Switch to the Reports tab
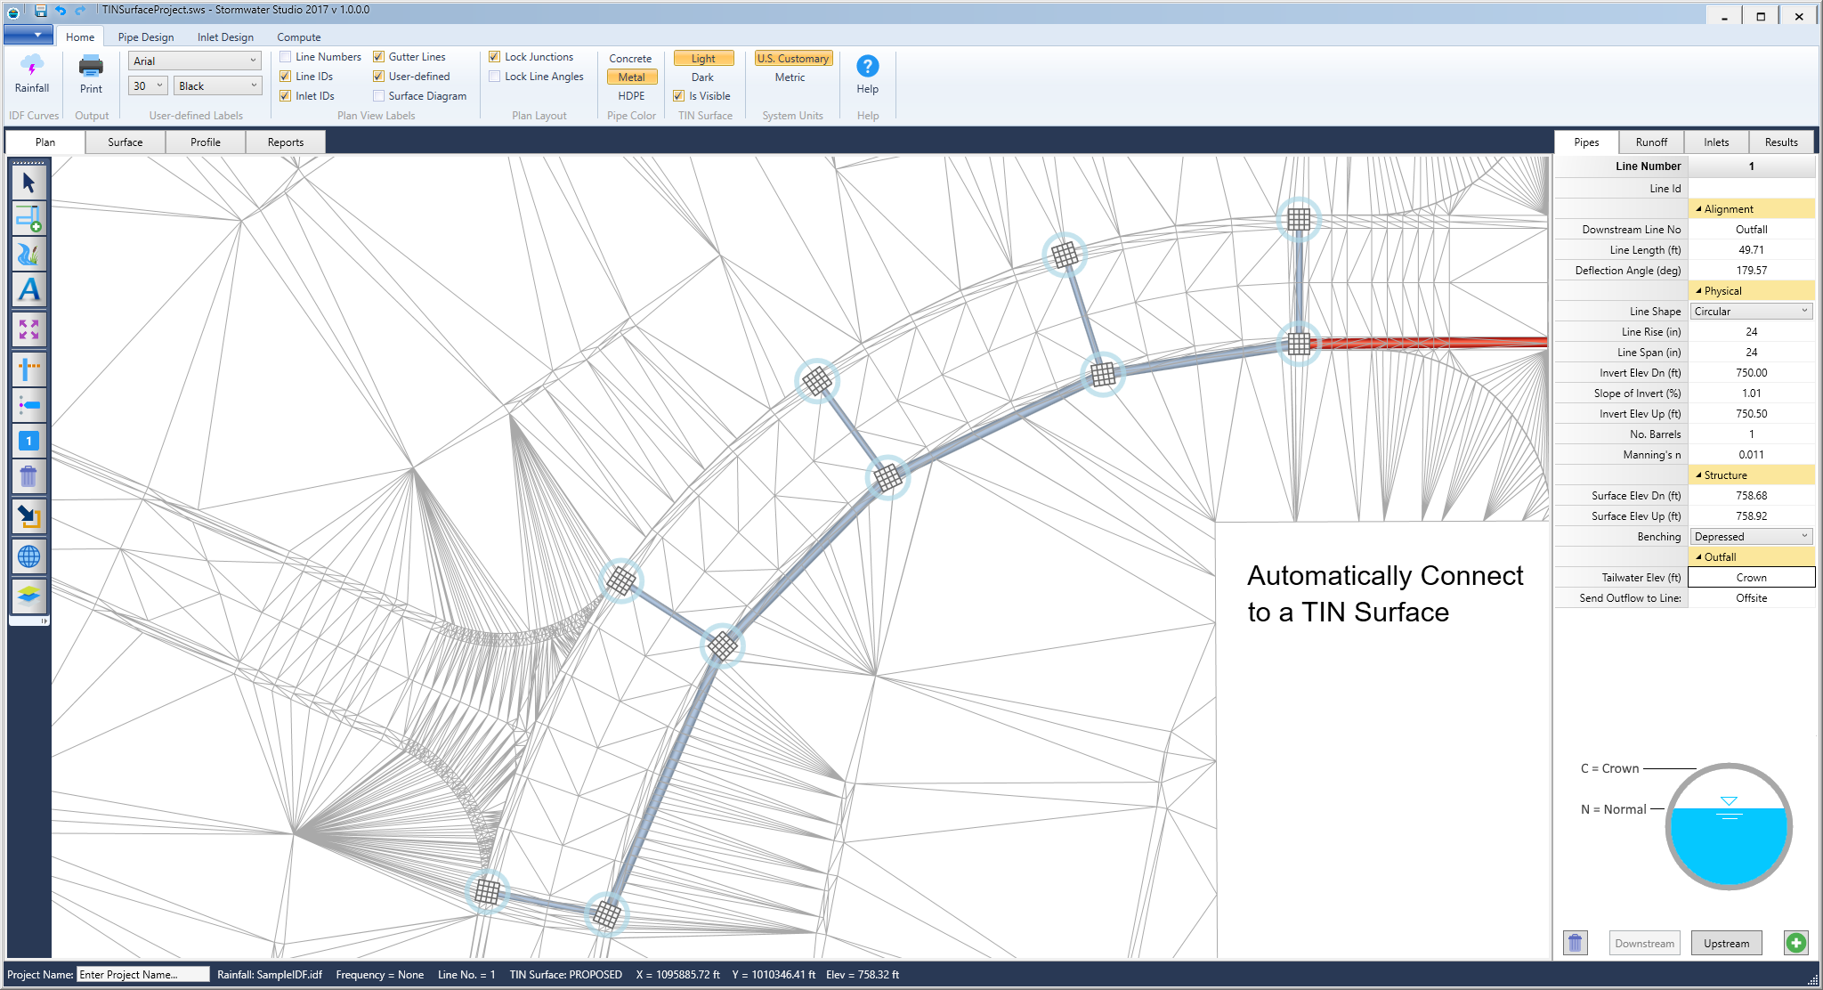The width and height of the screenshot is (1823, 990). [x=285, y=142]
